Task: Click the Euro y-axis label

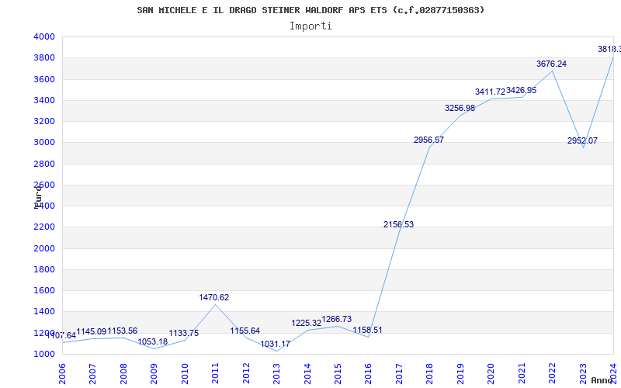Action: [x=37, y=197]
